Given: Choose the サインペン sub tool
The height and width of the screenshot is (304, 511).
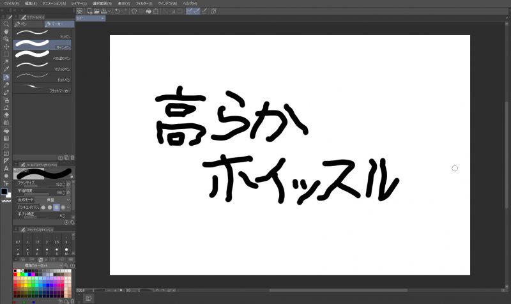Looking at the screenshot, I should coord(42,45).
